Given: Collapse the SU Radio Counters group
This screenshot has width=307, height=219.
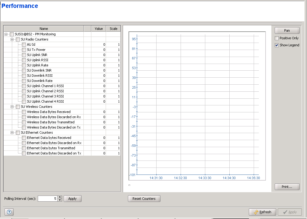Looking at the screenshot, I should 12,40.
